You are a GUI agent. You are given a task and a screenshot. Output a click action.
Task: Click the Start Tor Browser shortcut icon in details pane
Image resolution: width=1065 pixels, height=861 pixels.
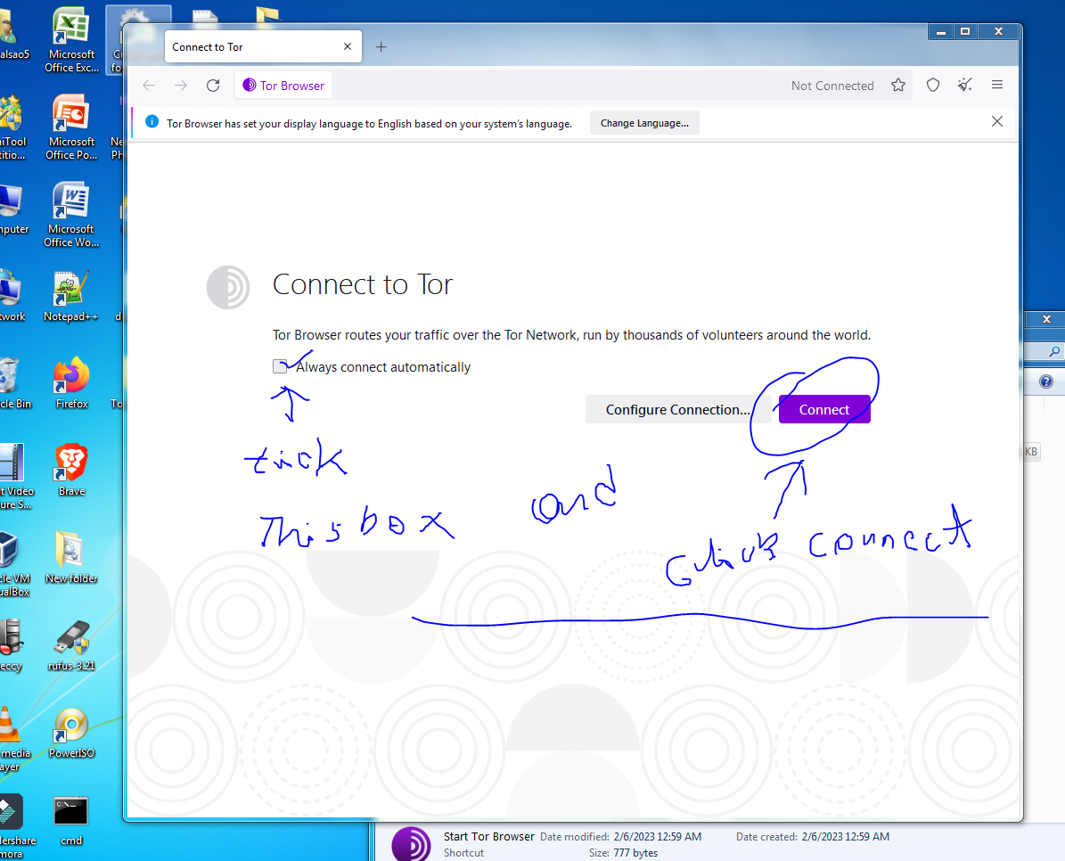[411, 844]
